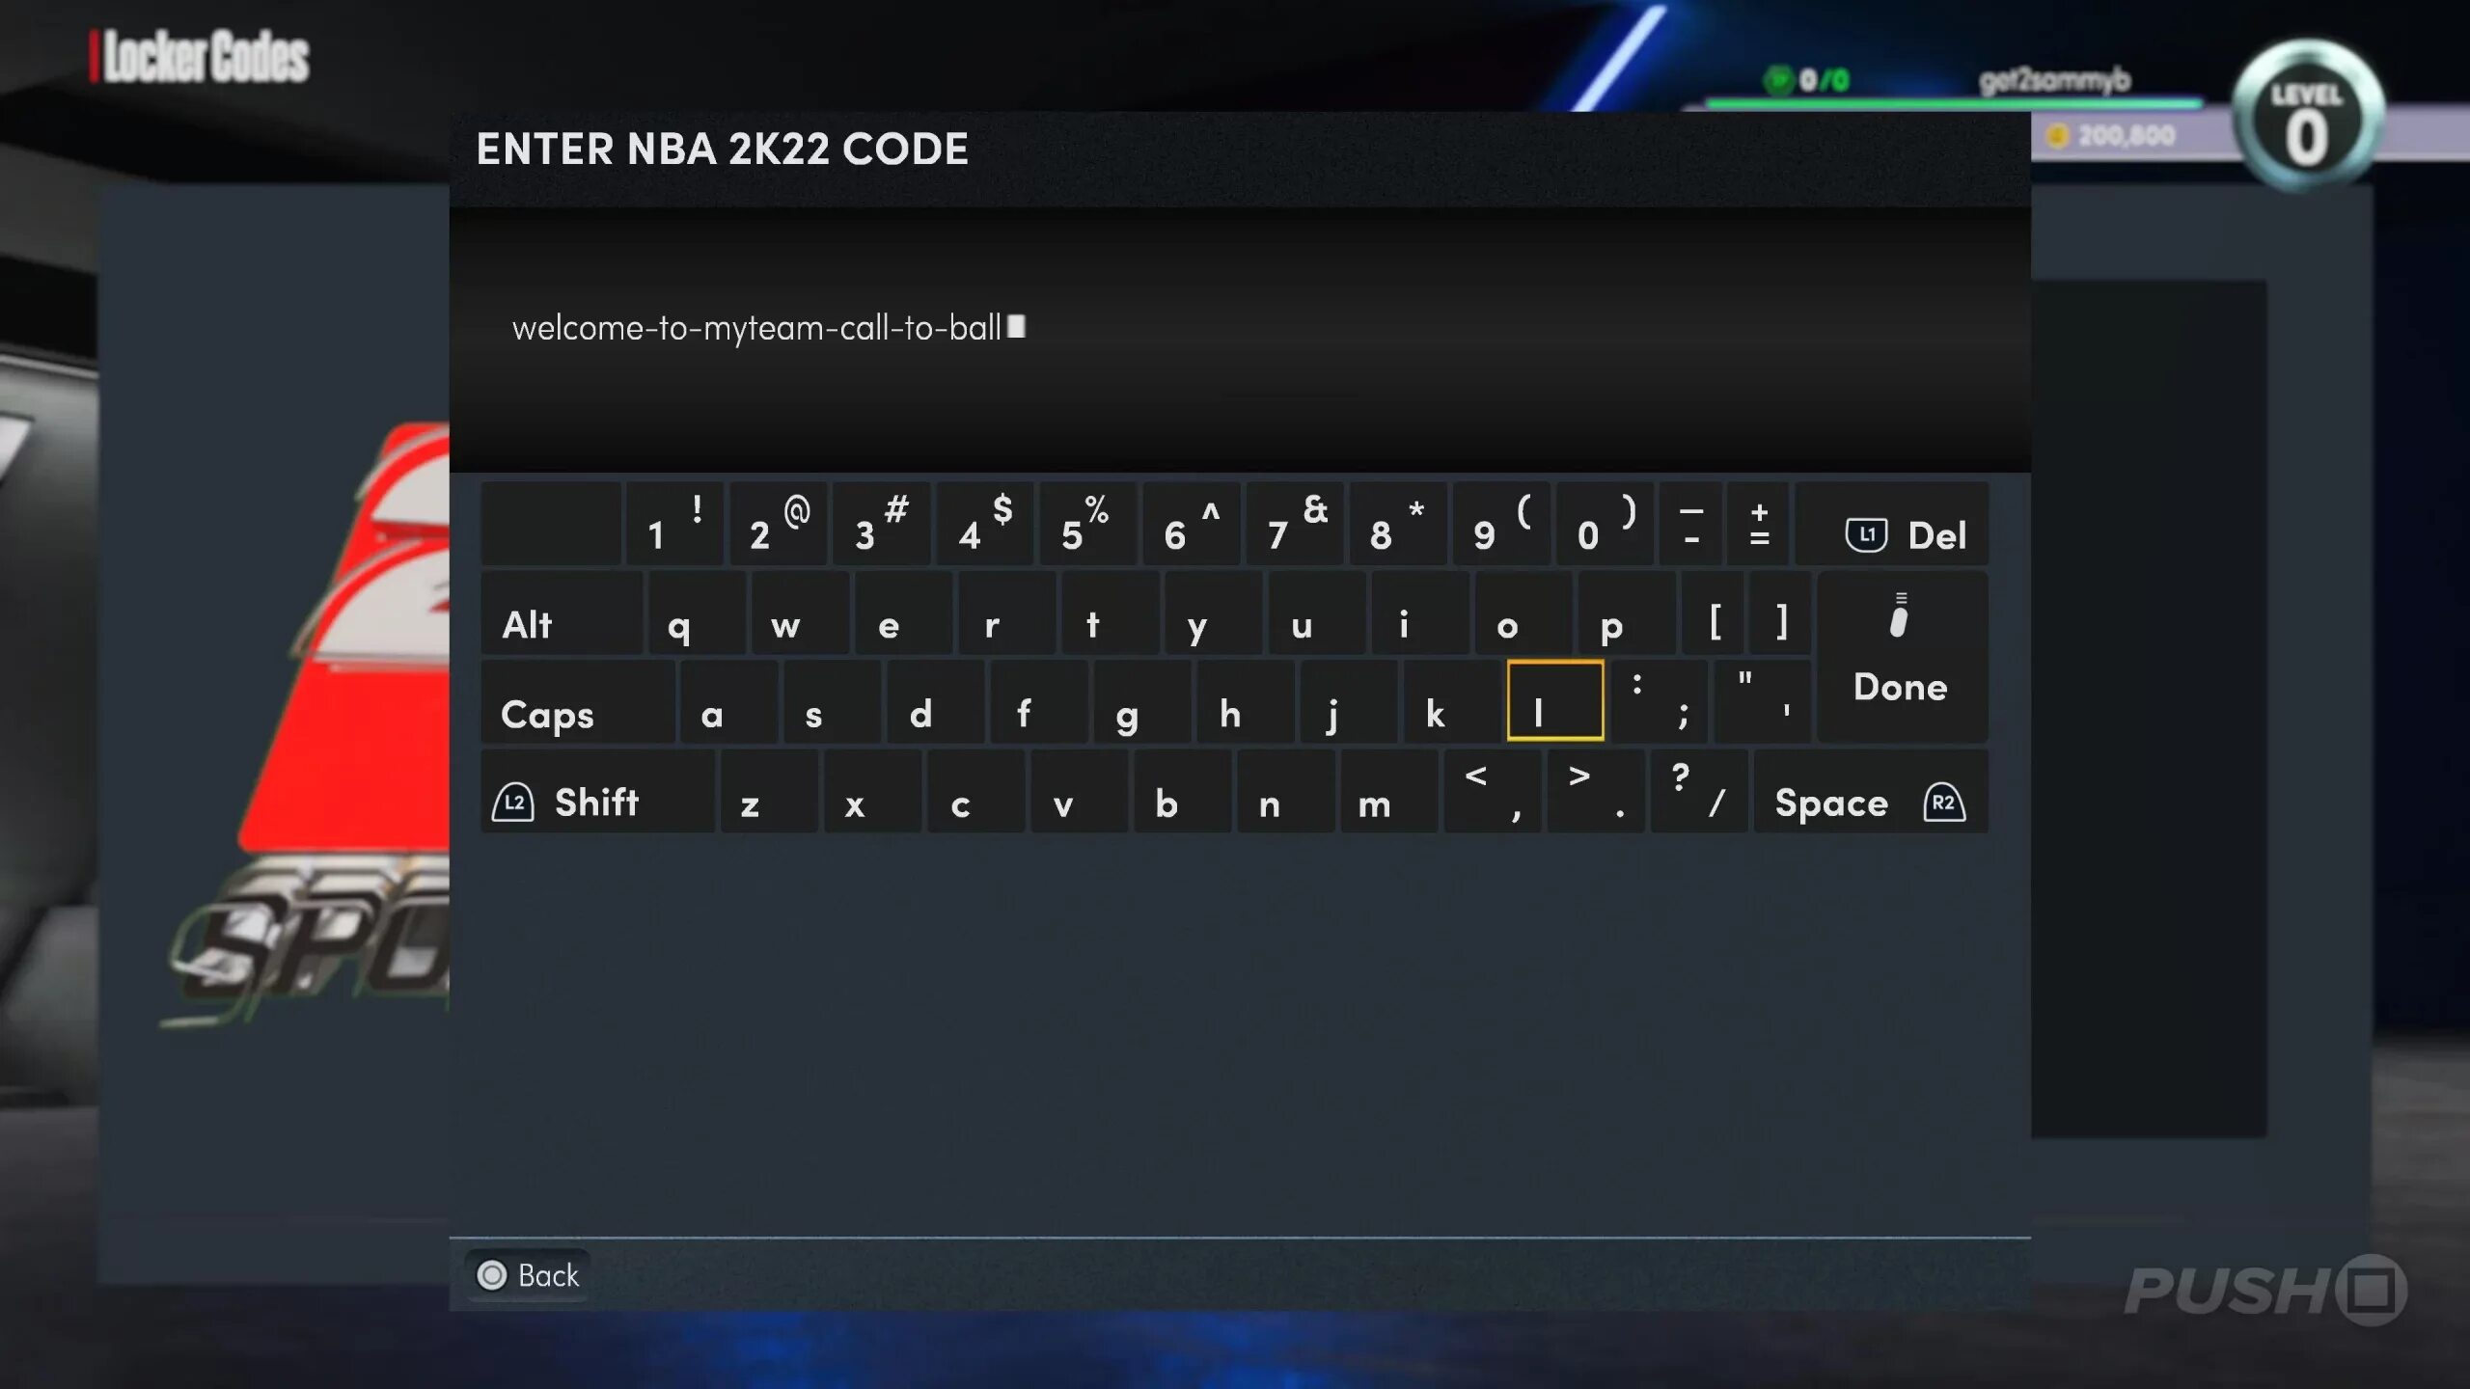Click the hyphen dash key
The image size is (2470, 1389).
click(1690, 524)
